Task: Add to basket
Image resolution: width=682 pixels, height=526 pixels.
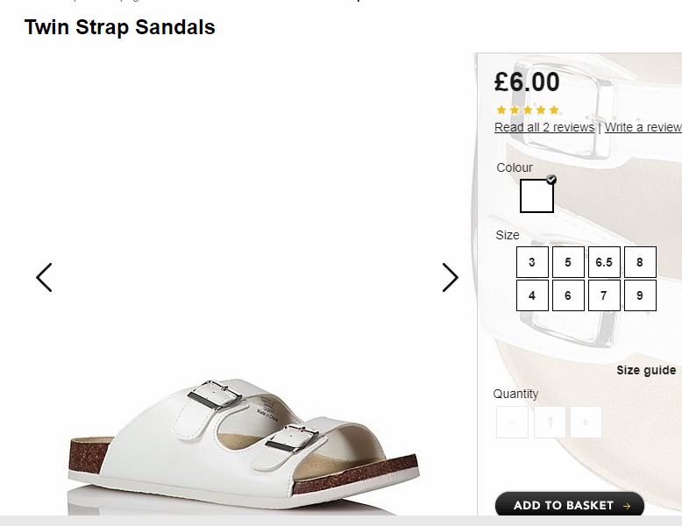Action: tap(569, 505)
